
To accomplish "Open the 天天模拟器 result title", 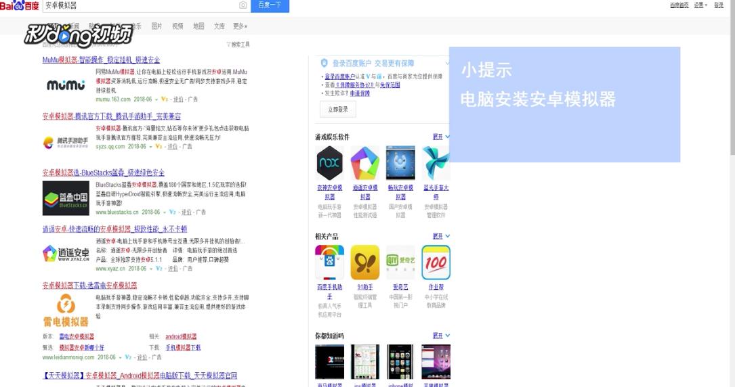I will [x=140, y=375].
